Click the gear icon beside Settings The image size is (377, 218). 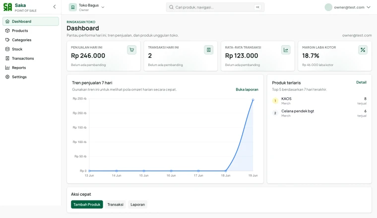coord(7,77)
